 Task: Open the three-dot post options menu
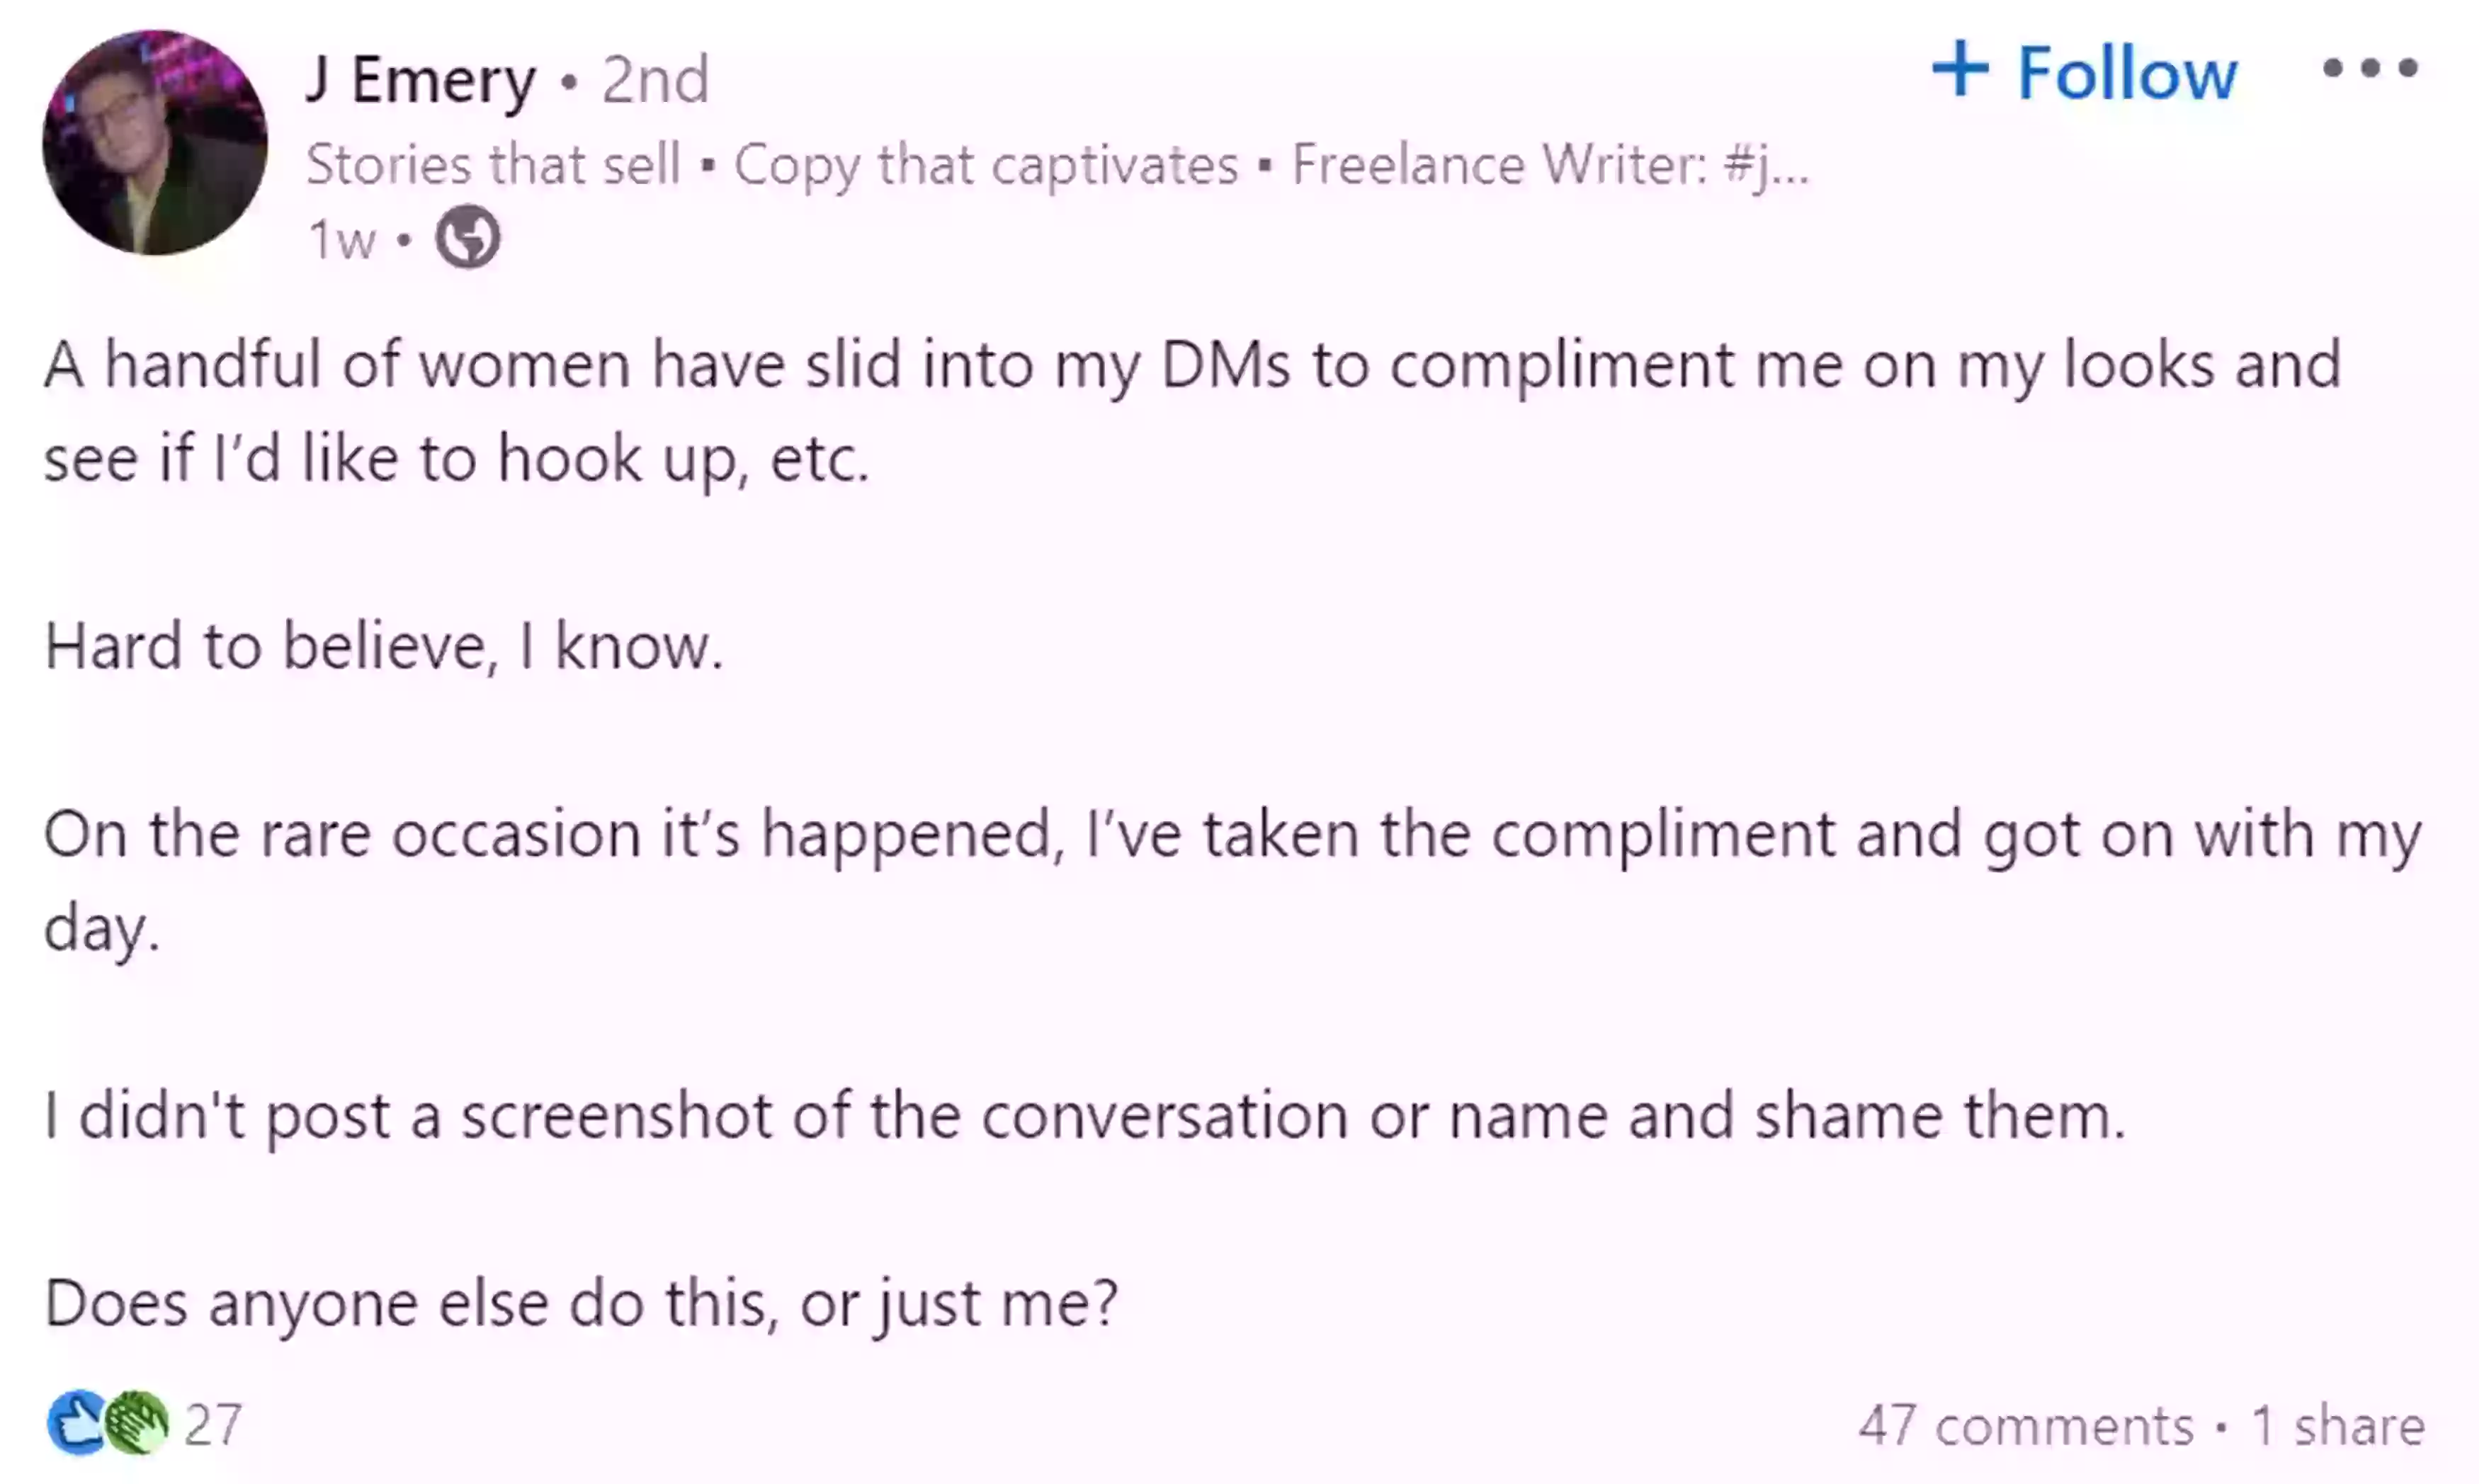pyautogui.click(x=2370, y=68)
